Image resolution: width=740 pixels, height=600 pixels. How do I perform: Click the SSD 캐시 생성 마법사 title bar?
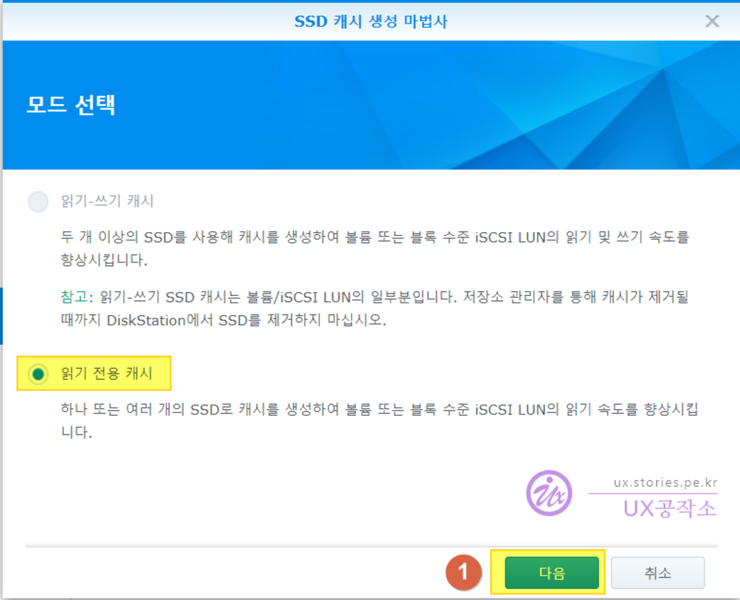371,21
